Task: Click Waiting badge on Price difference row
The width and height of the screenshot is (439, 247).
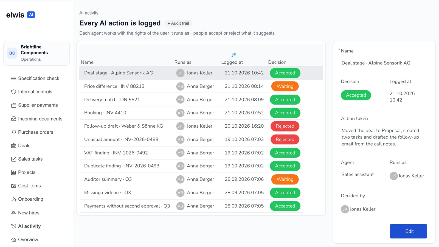Action: [x=285, y=86]
